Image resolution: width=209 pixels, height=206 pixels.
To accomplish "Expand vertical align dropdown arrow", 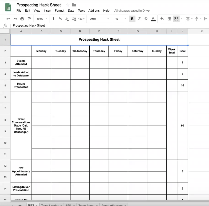I will (201, 19).
